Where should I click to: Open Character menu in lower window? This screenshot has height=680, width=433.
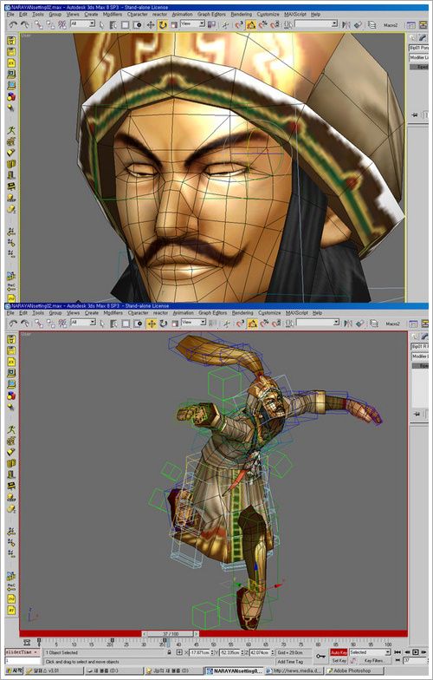tap(139, 312)
